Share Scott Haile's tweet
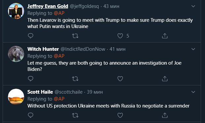Image resolution: width=205 pixels, height=123 pixels. pyautogui.click(x=165, y=115)
